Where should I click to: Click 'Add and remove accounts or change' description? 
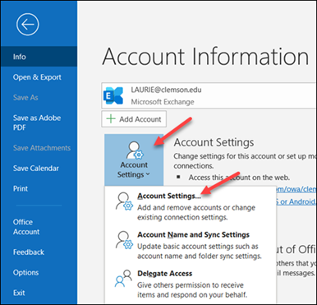click(x=196, y=207)
